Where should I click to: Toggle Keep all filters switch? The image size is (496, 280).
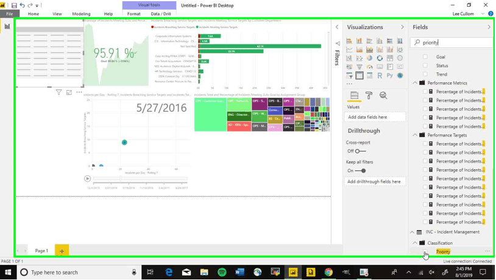click(360, 170)
